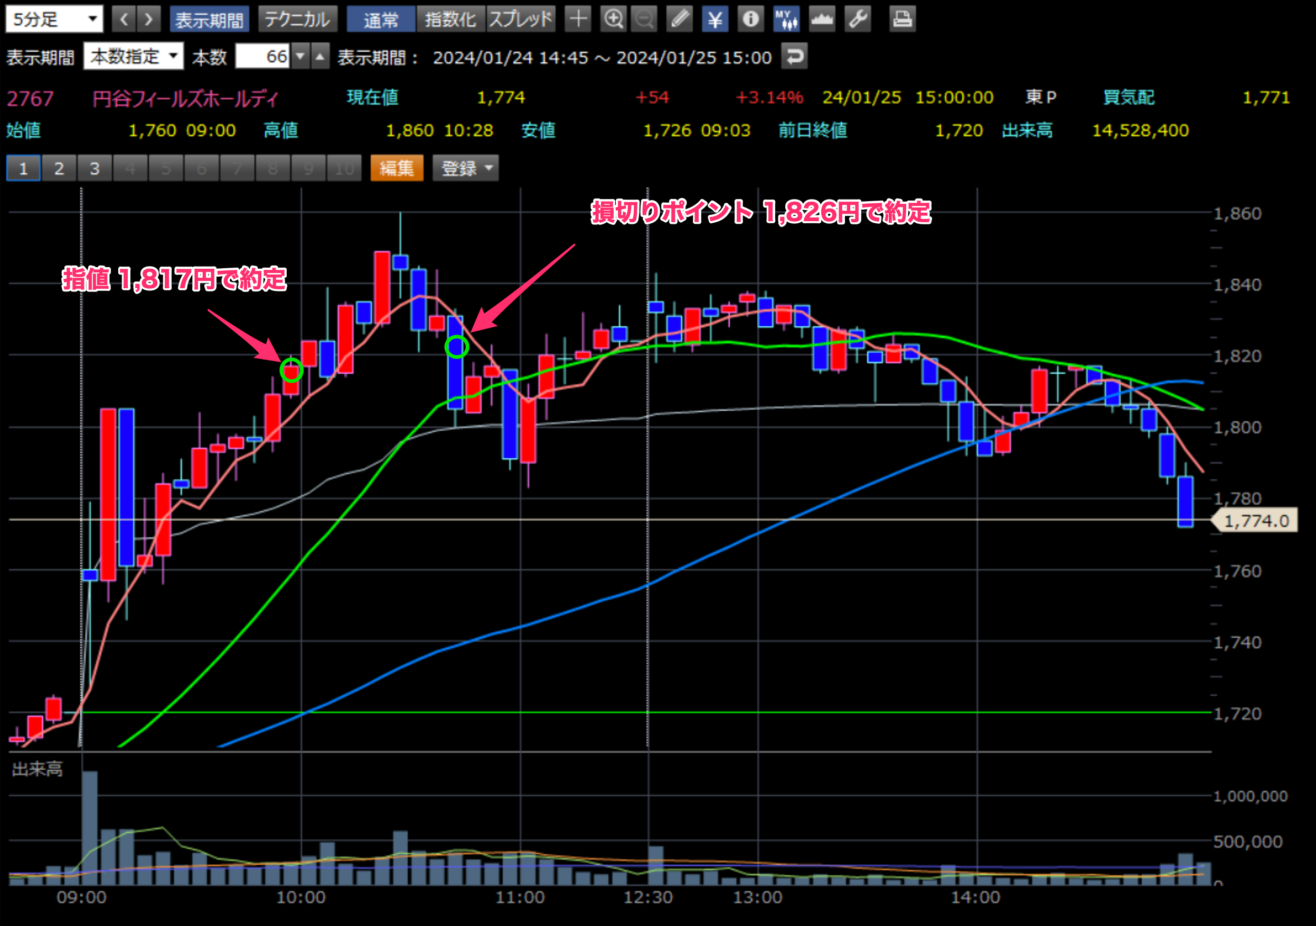Zoom in with the magnifier plus icon

(x=613, y=20)
